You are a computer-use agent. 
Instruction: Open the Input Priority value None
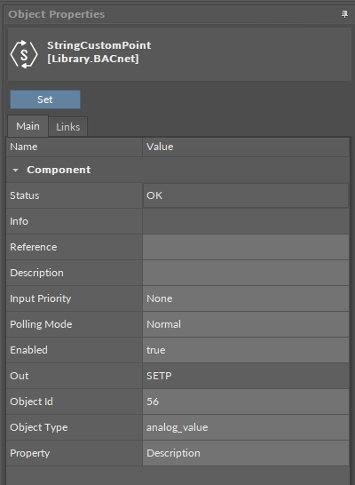246,298
